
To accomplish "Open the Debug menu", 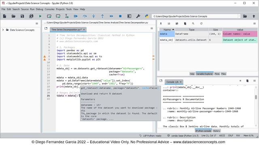I will click(40, 9).
